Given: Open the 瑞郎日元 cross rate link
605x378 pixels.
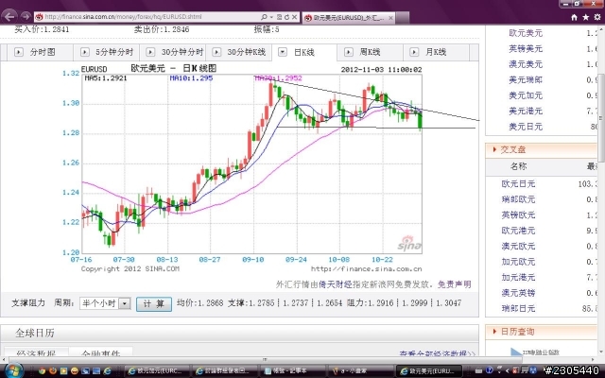Looking at the screenshot, I should [x=518, y=308].
